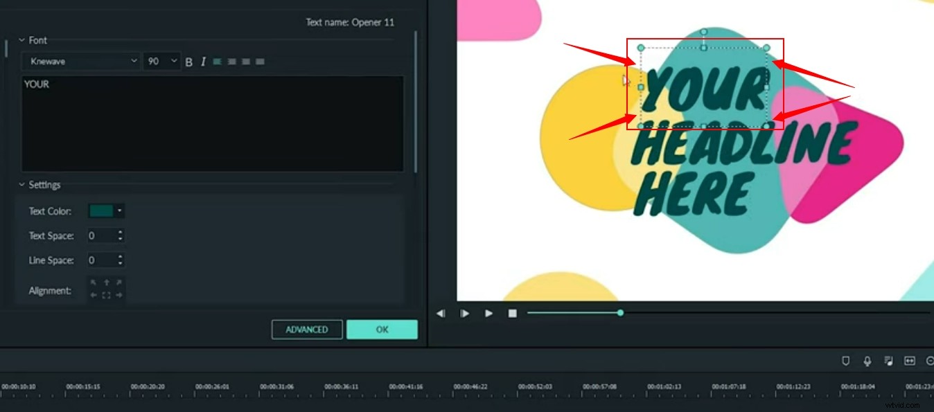This screenshot has height=412, width=934.
Task: Click the center text alignment icon
Action: tap(231, 62)
